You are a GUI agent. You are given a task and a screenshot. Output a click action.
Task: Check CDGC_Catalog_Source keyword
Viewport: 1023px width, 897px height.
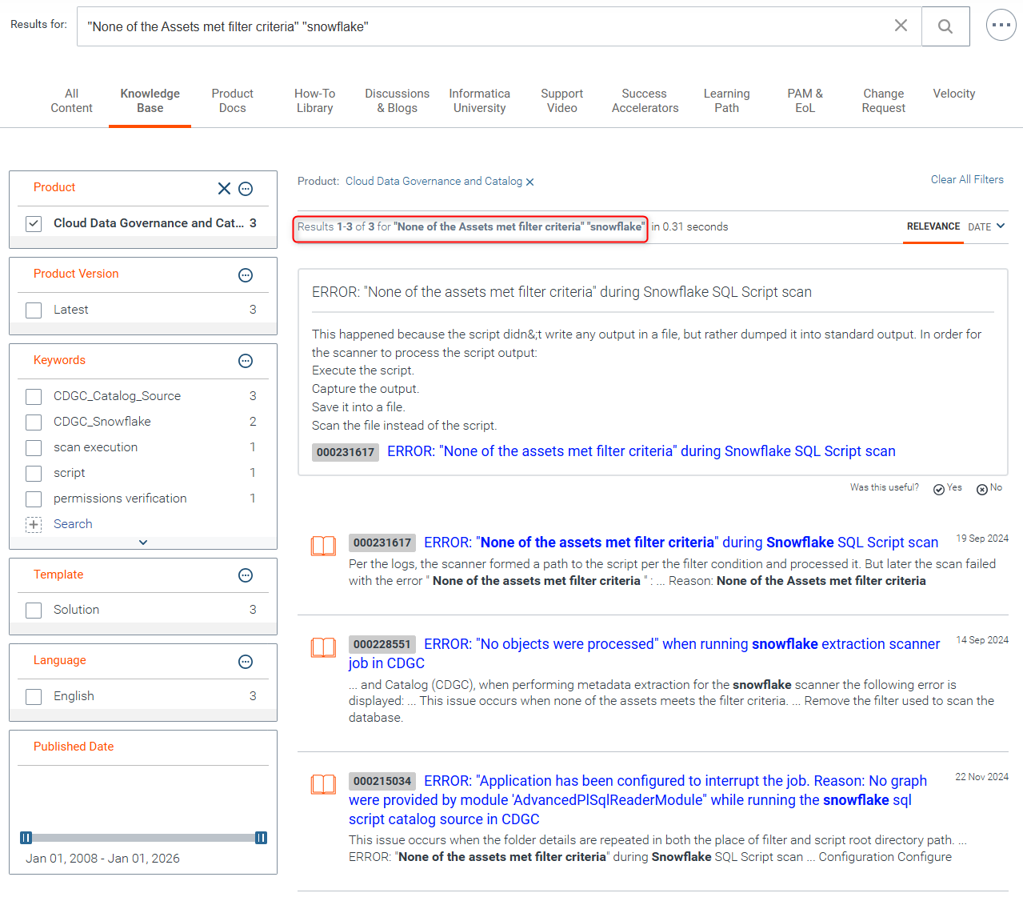tap(34, 397)
